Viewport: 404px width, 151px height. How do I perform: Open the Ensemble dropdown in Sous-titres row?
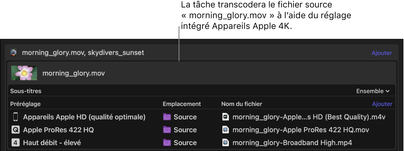(373, 91)
